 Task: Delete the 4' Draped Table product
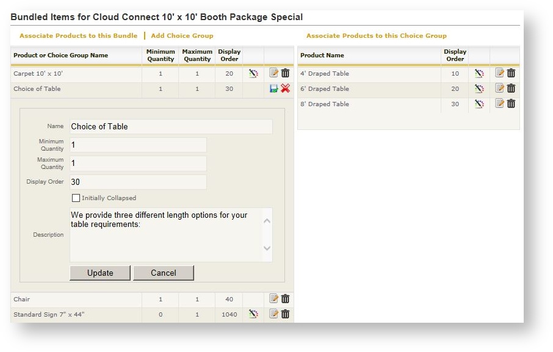(x=511, y=73)
